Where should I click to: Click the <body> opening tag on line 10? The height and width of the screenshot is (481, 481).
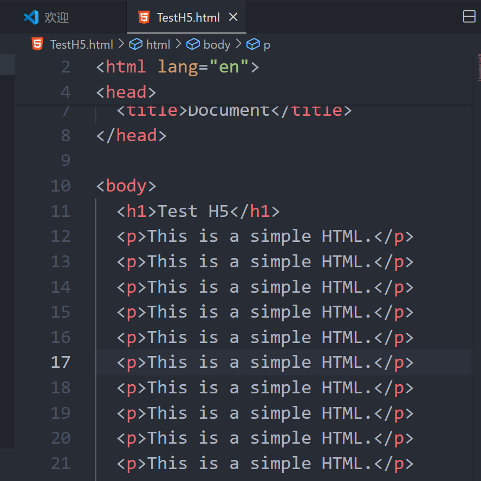point(126,186)
